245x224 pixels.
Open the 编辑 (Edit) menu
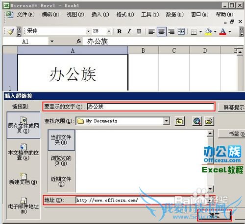[x=50, y=15]
